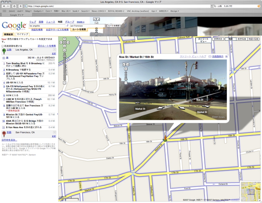Close the street view info bubble

pos(226,57)
